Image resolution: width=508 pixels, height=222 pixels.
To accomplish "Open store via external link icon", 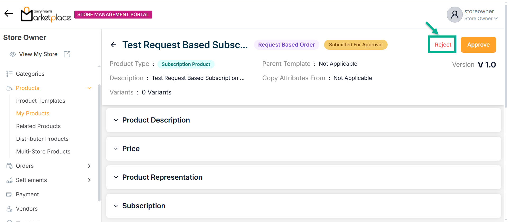I will tap(67, 54).
